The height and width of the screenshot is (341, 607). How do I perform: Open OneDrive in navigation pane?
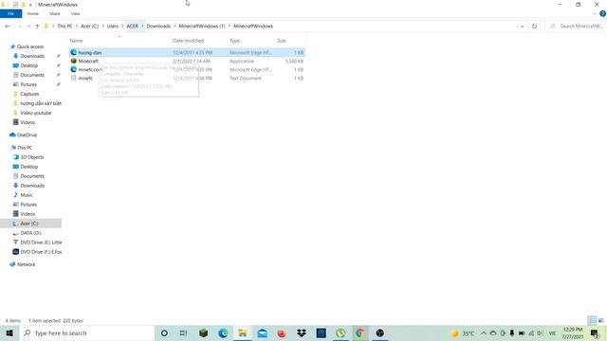27,135
